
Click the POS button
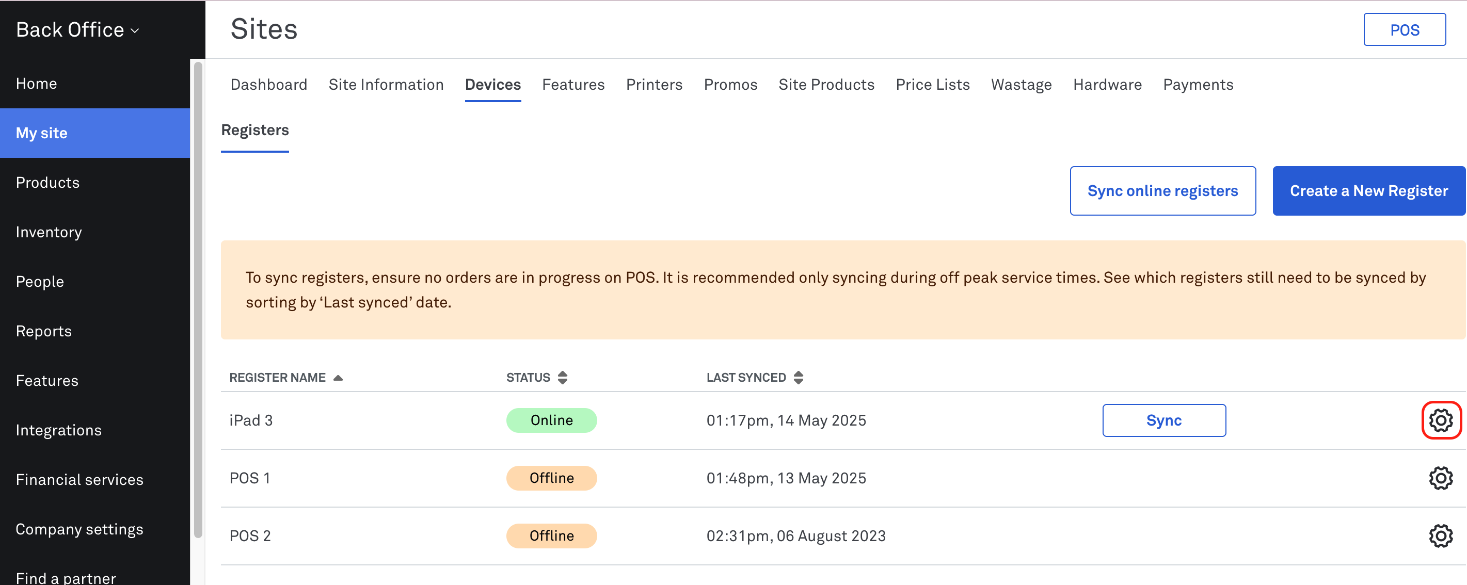(x=1405, y=29)
